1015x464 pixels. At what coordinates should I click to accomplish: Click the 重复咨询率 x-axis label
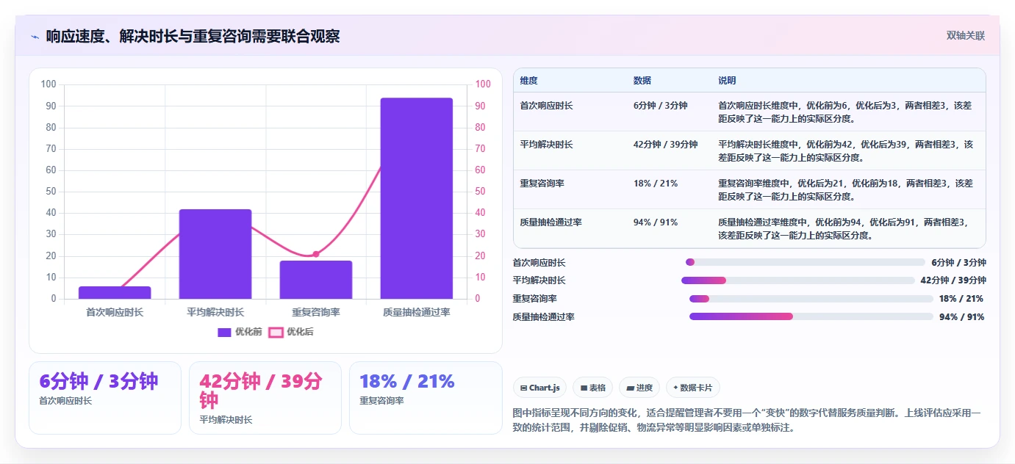(x=316, y=312)
